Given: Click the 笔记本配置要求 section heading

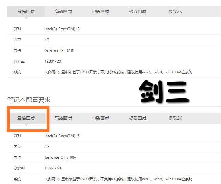Looking at the screenshot, I should [29, 100].
